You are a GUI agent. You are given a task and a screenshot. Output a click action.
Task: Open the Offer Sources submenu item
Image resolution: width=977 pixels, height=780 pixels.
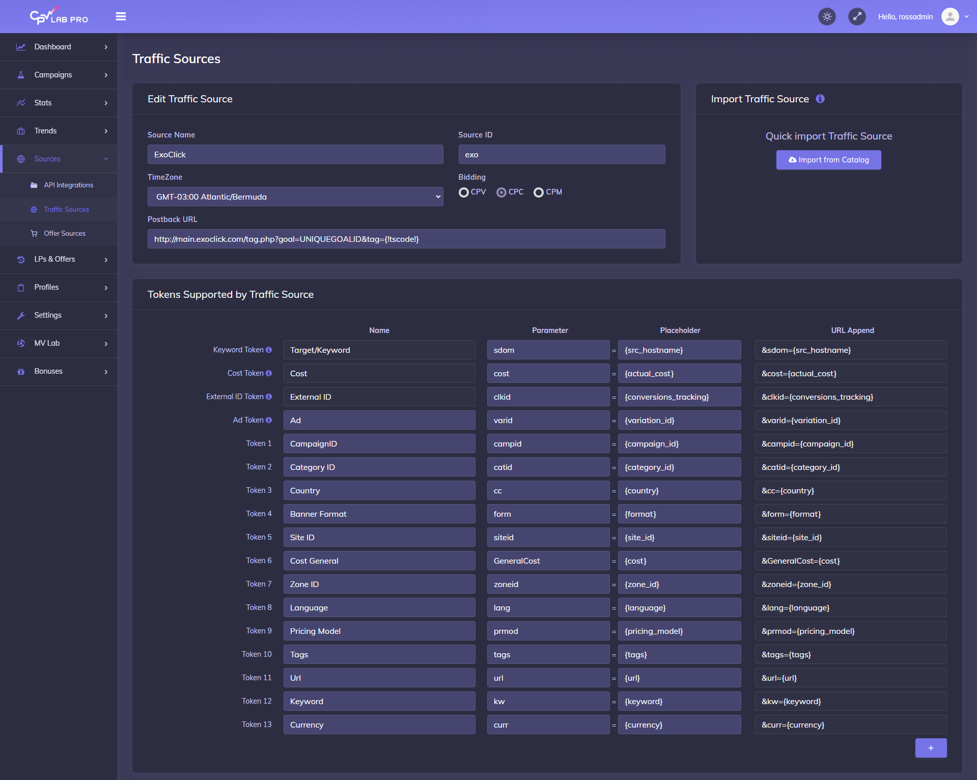pos(59,234)
